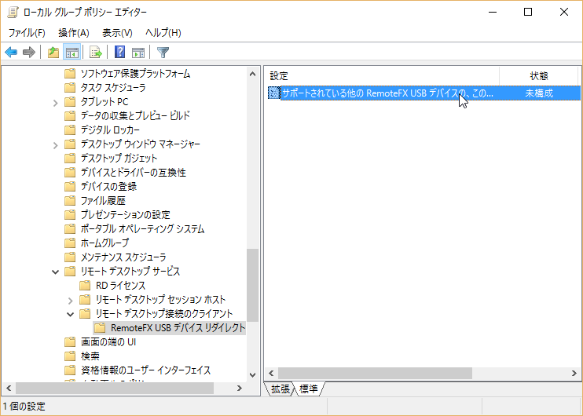The image size is (583, 416).
Task: Select 資格情報のユーザー インターフェイス folder
Action: pos(146,370)
